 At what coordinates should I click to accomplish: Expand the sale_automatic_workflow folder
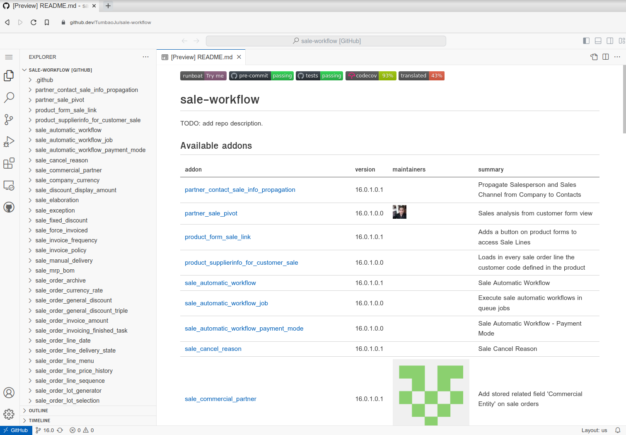[x=68, y=130]
